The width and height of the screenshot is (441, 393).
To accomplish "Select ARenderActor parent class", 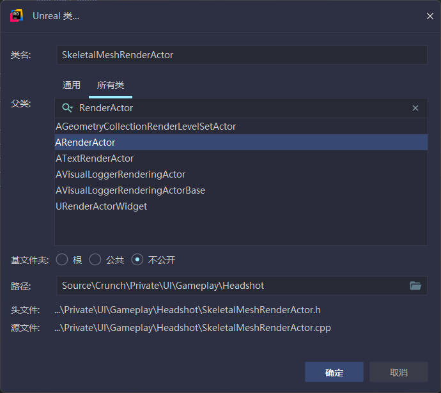I will (242, 143).
